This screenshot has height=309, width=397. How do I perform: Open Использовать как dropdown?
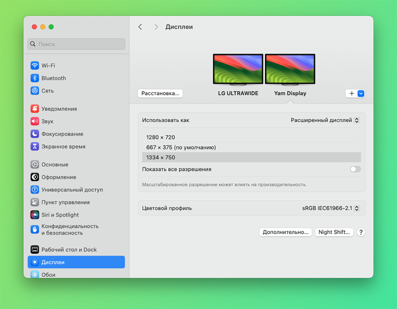pos(325,120)
